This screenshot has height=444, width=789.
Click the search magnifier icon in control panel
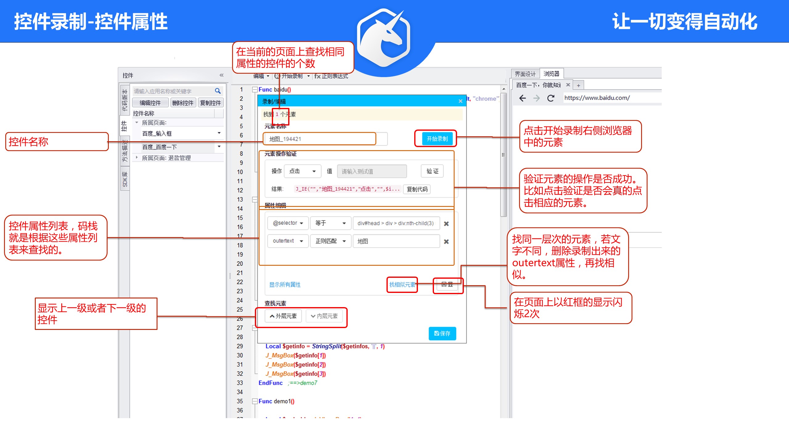point(218,91)
